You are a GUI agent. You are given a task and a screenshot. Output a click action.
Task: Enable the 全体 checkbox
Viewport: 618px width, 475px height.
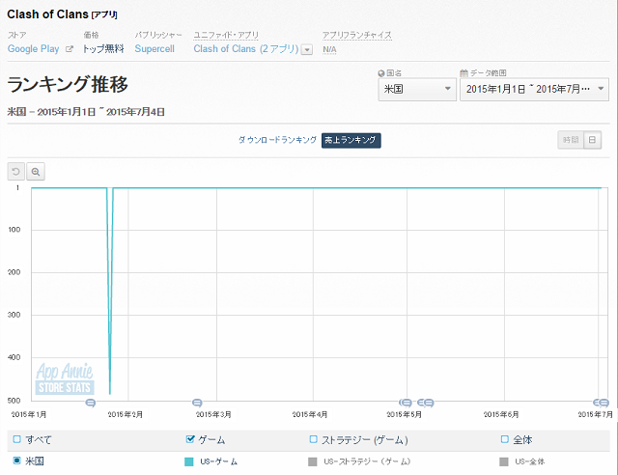pos(504,439)
